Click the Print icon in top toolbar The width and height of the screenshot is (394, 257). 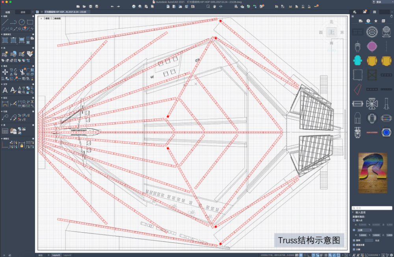click(134, 7)
